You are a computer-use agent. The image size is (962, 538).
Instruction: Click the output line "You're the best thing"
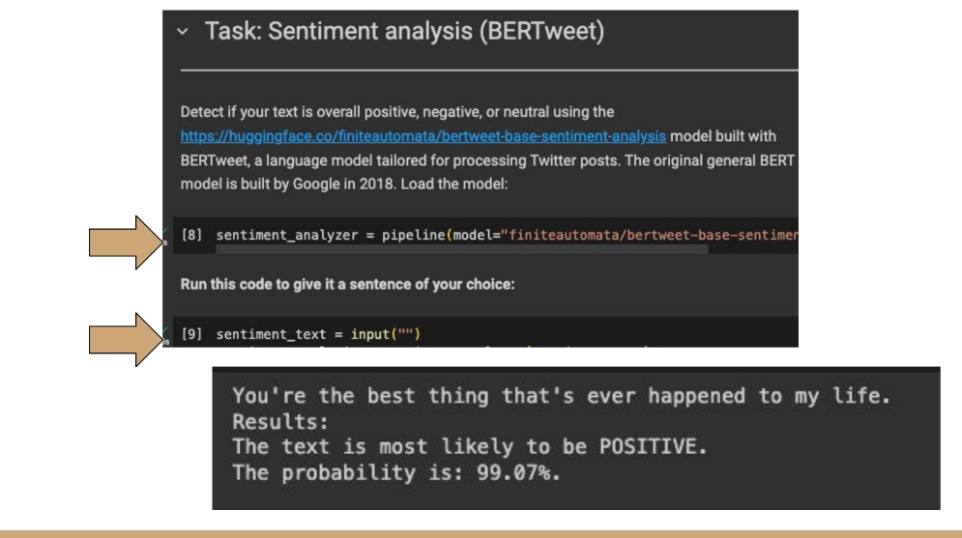561,396
